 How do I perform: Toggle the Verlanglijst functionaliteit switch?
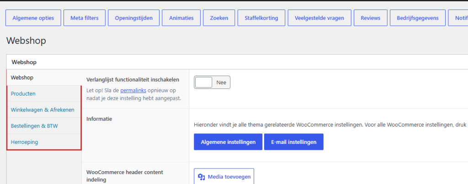(x=212, y=82)
